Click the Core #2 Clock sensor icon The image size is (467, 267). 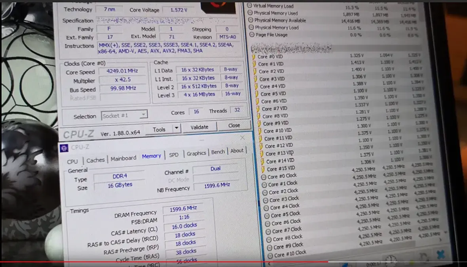265,192
